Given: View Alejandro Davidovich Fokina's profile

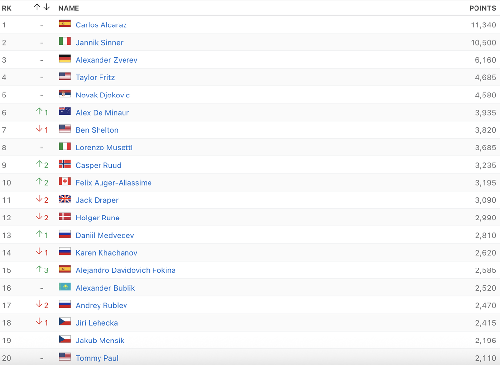Looking at the screenshot, I should (125, 270).
